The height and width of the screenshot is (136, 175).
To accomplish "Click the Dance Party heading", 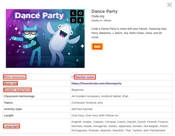I will pyautogui.click(x=104, y=11).
